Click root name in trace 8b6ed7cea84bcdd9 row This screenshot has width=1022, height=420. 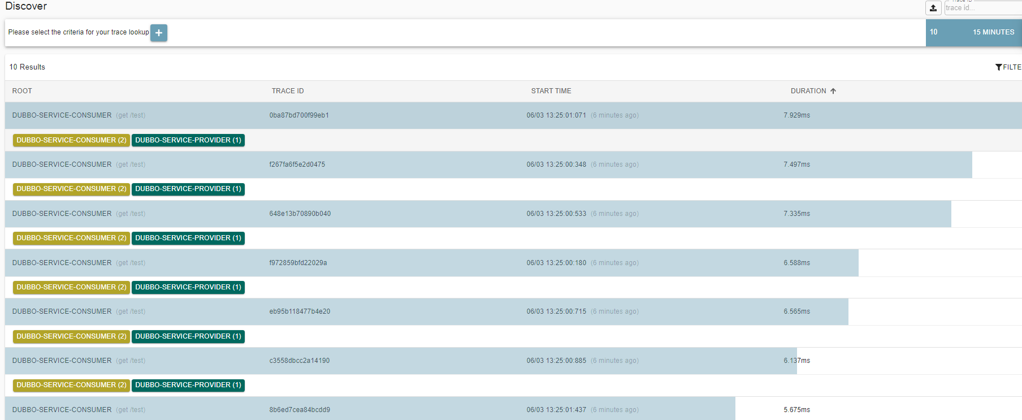62,410
